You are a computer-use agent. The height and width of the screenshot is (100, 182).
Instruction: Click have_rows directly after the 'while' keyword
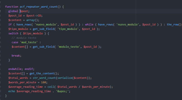pyautogui.click(x=106, y=25)
